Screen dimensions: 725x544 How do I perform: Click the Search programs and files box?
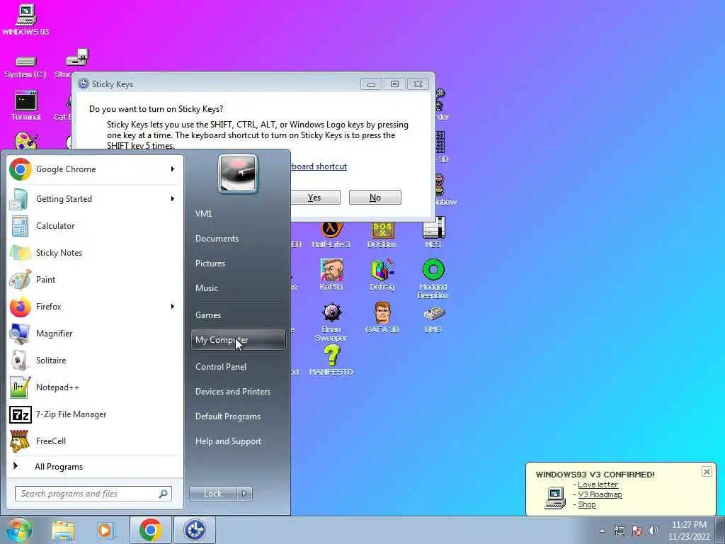coord(93,494)
